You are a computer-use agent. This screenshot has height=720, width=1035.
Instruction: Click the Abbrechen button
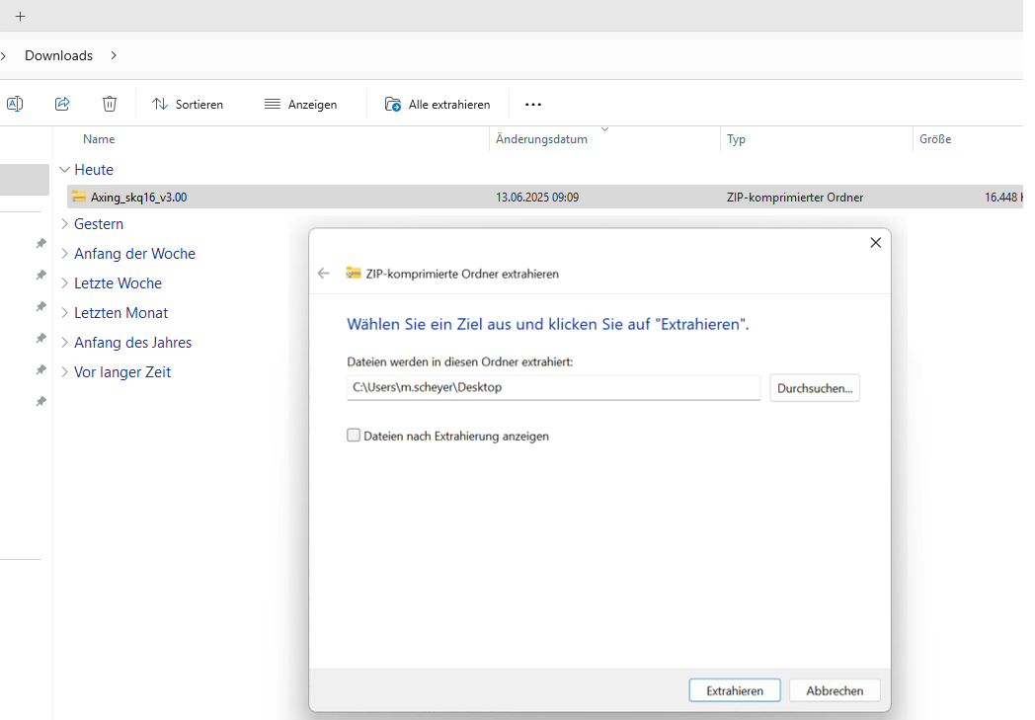click(x=835, y=691)
